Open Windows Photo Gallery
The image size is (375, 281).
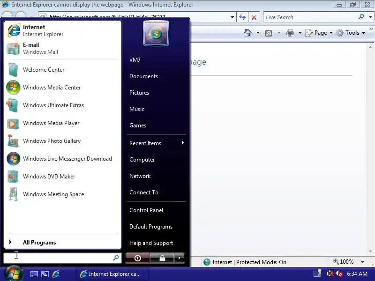[x=63, y=141]
